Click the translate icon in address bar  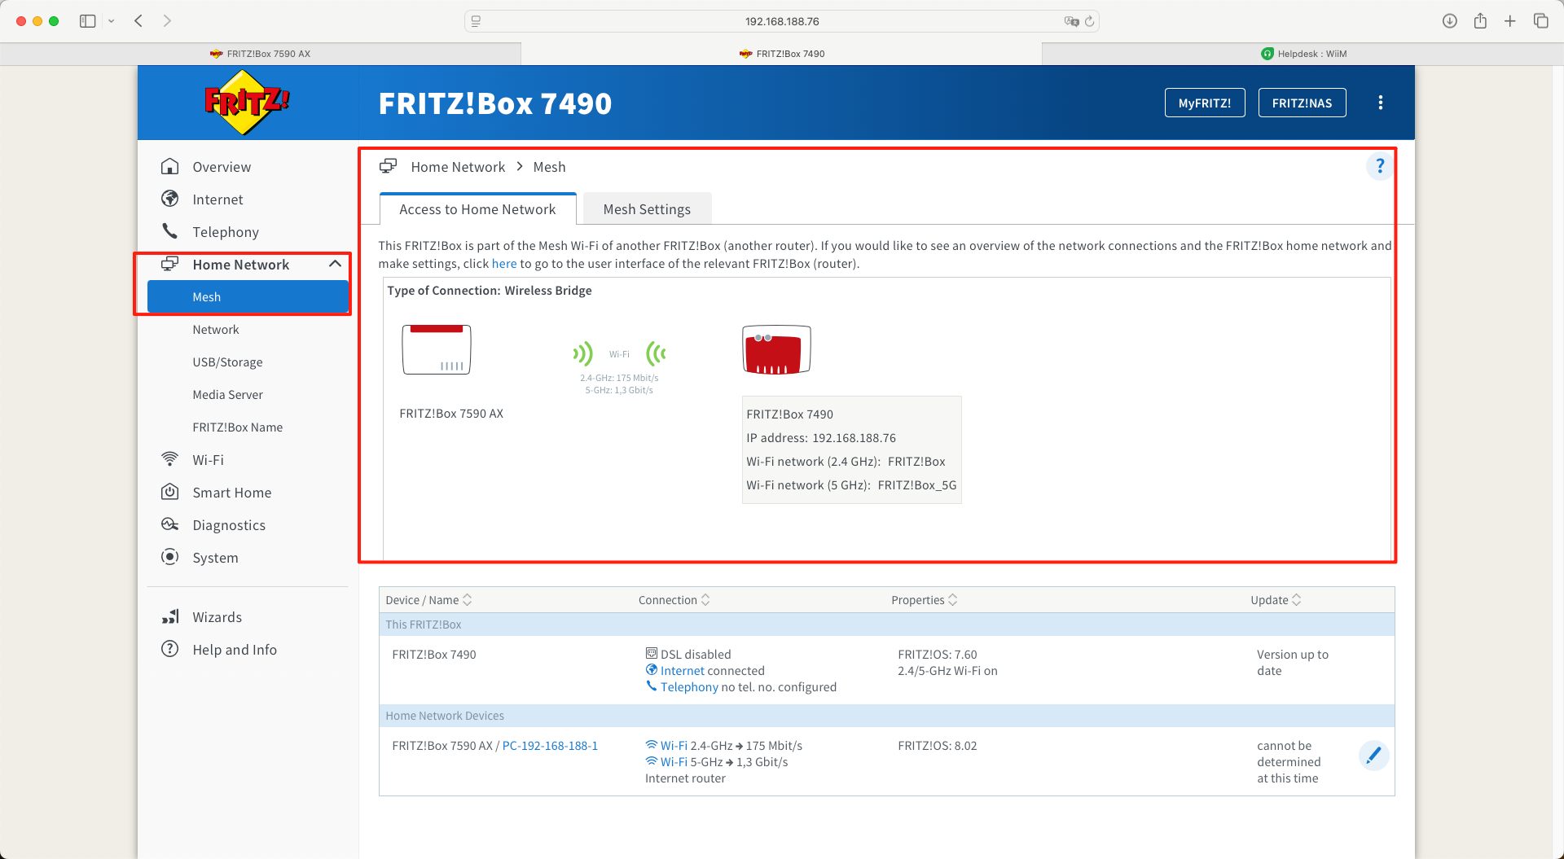pyautogui.click(x=1071, y=21)
